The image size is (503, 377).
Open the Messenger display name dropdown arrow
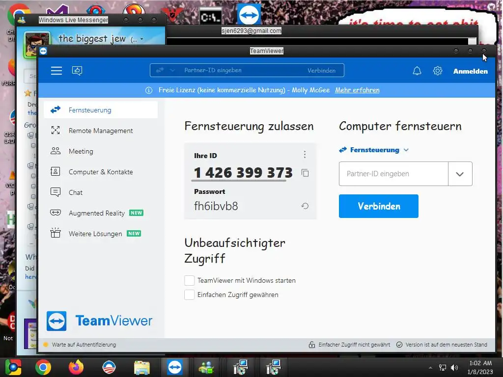141,39
